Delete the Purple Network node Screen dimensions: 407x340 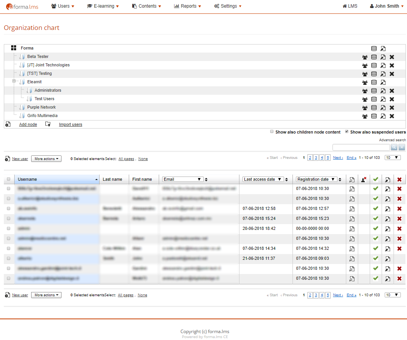coord(392,107)
